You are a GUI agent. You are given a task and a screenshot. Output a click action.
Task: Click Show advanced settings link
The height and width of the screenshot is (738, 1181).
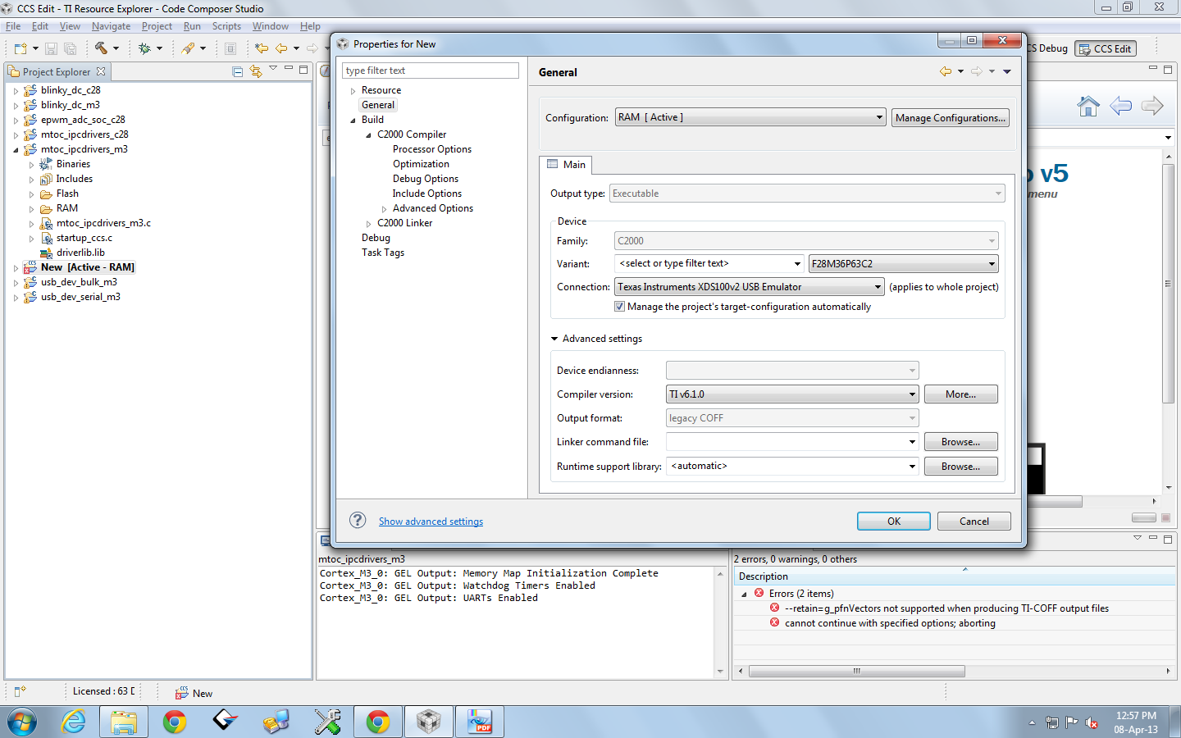click(431, 522)
